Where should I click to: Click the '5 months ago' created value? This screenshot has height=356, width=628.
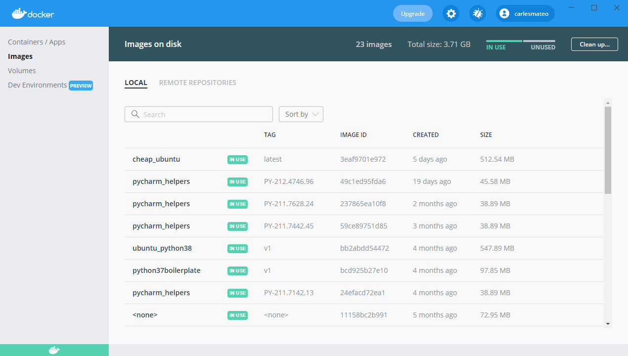click(x=435, y=315)
